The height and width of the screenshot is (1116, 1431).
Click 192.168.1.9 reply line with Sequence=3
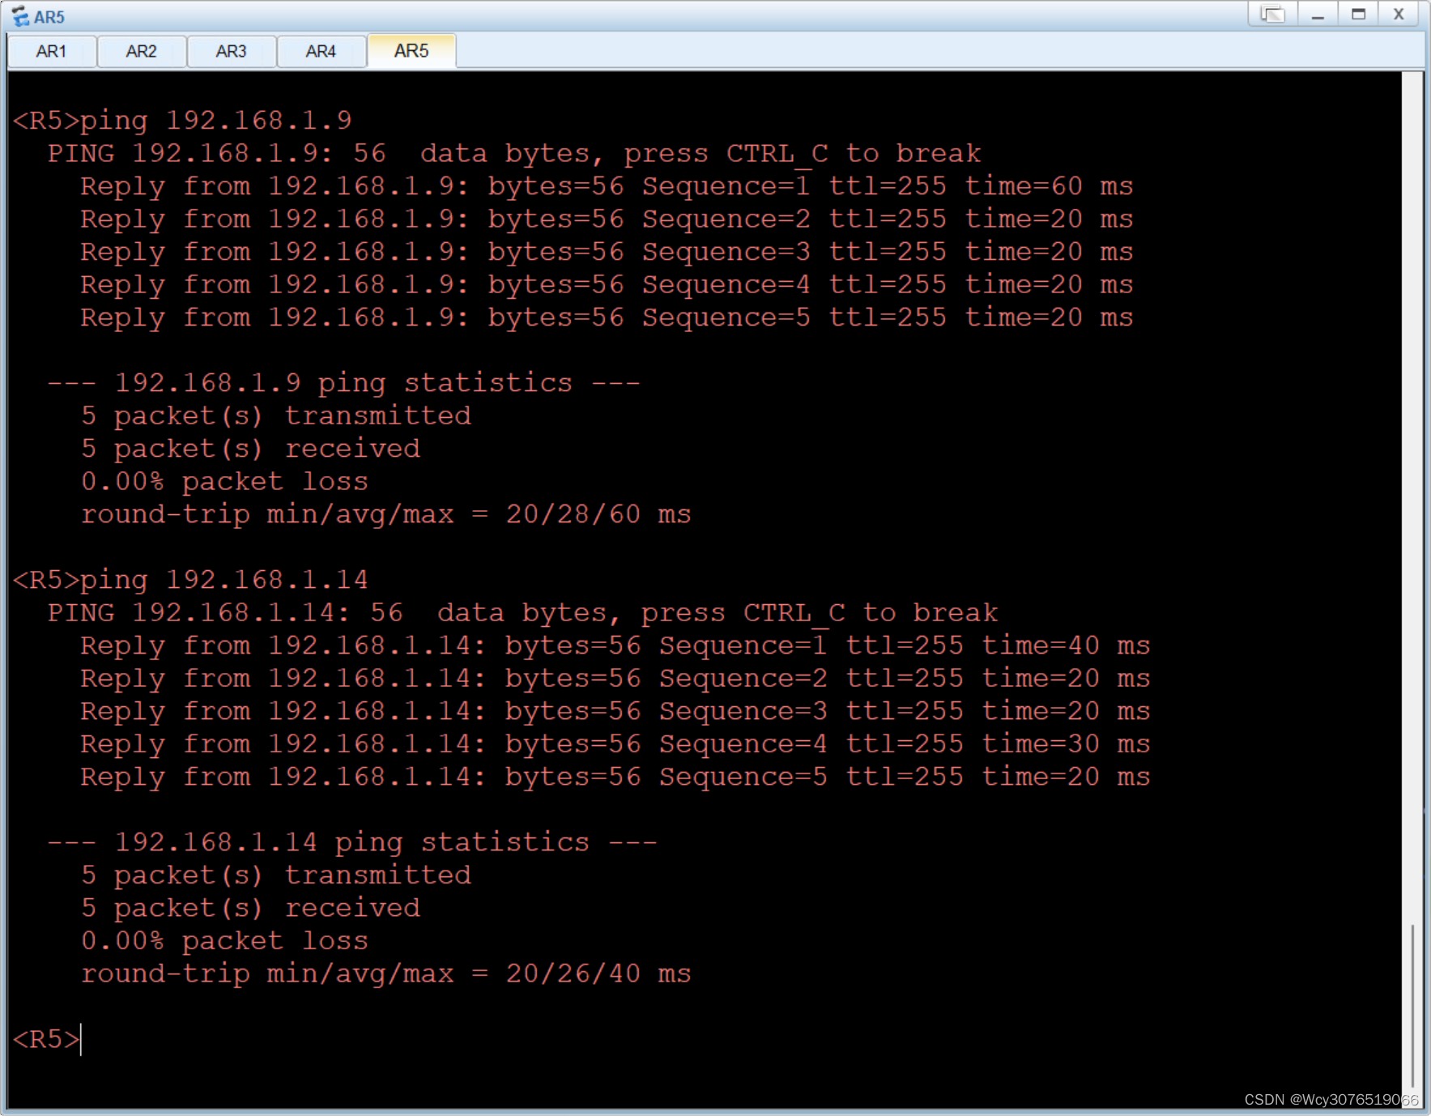(607, 252)
